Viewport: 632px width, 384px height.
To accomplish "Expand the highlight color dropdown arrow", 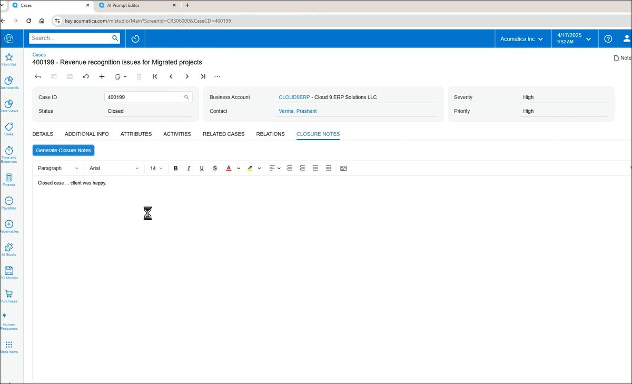I will coord(260,169).
